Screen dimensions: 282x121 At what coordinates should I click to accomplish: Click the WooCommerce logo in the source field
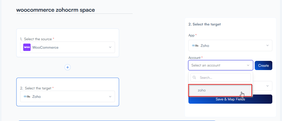27,47
